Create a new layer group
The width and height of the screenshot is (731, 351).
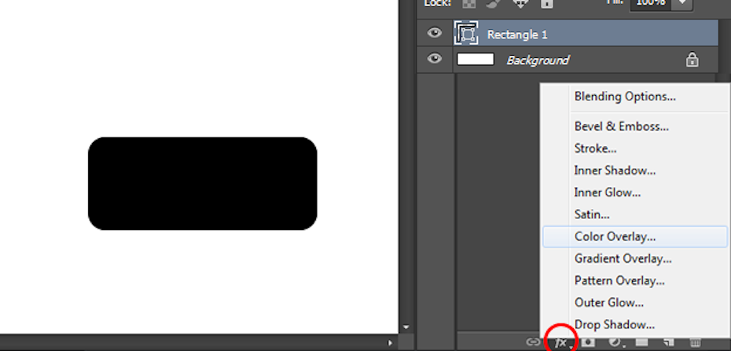point(641,342)
